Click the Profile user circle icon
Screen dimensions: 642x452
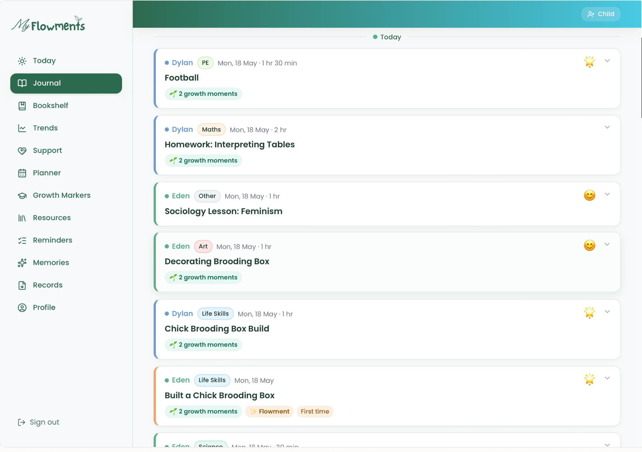point(22,308)
